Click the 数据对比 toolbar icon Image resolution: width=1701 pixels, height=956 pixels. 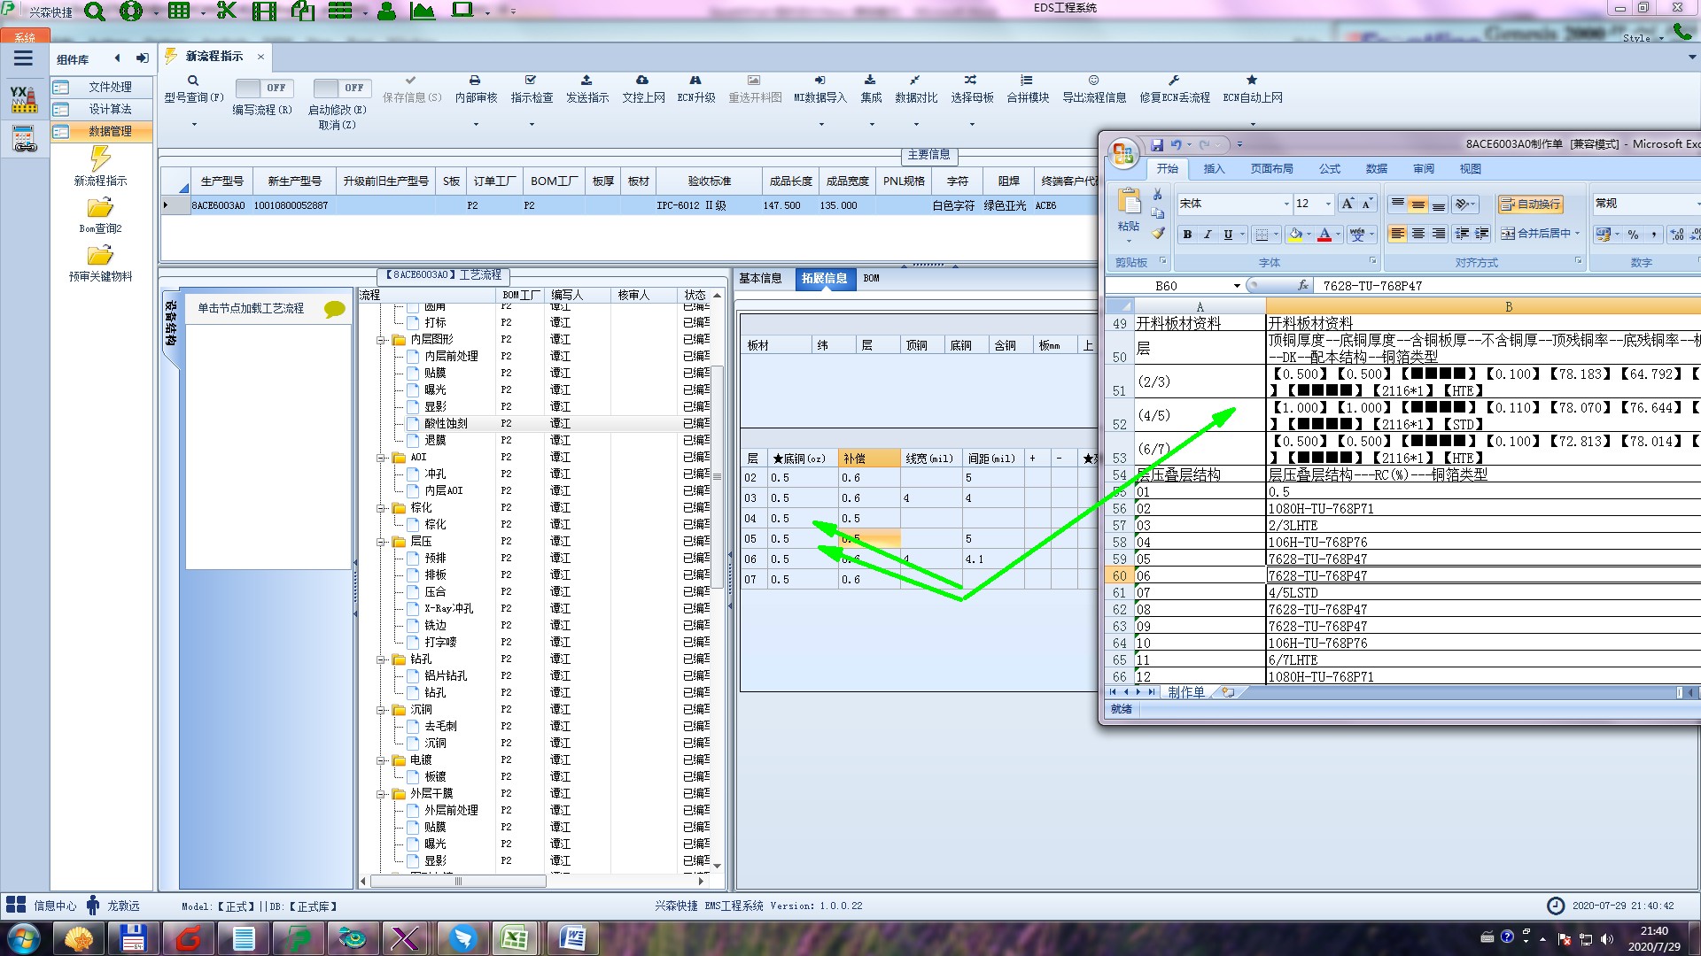point(915,81)
